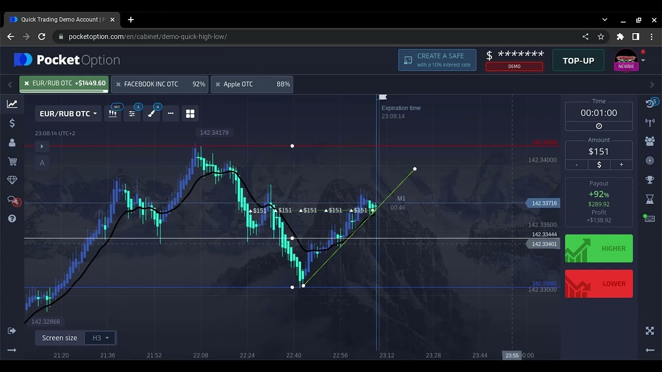Screen dimensions: 662x372
Task: Click the 142.33401 price label
Action: (544, 244)
